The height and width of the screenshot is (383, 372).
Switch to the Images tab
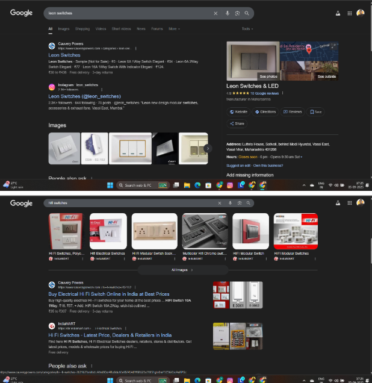coord(64,29)
